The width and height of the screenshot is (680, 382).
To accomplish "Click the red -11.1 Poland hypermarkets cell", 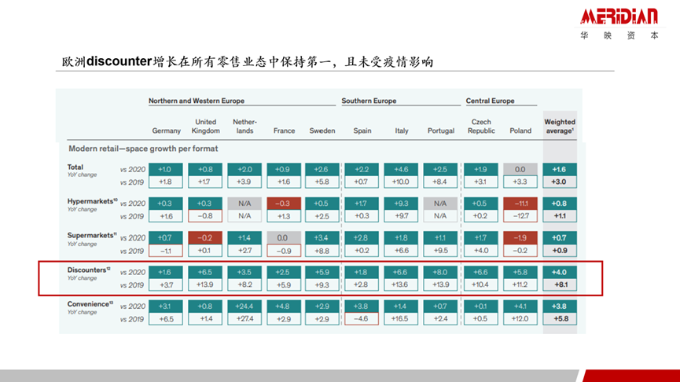I will coord(520,203).
